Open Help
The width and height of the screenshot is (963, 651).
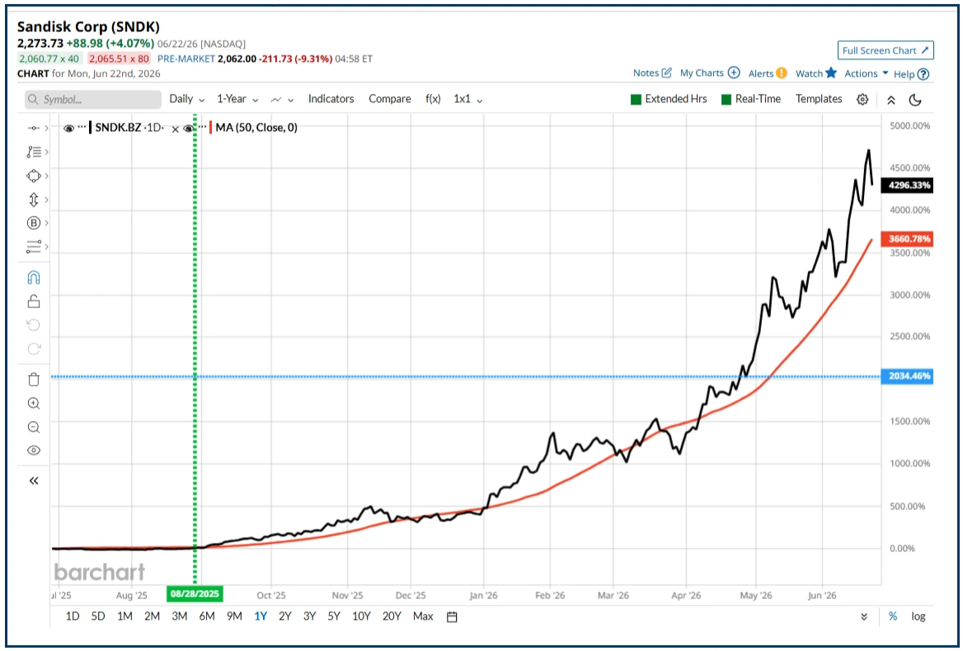tap(911, 73)
